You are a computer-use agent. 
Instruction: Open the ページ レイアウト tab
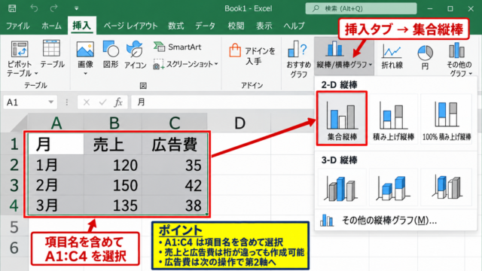(130, 26)
